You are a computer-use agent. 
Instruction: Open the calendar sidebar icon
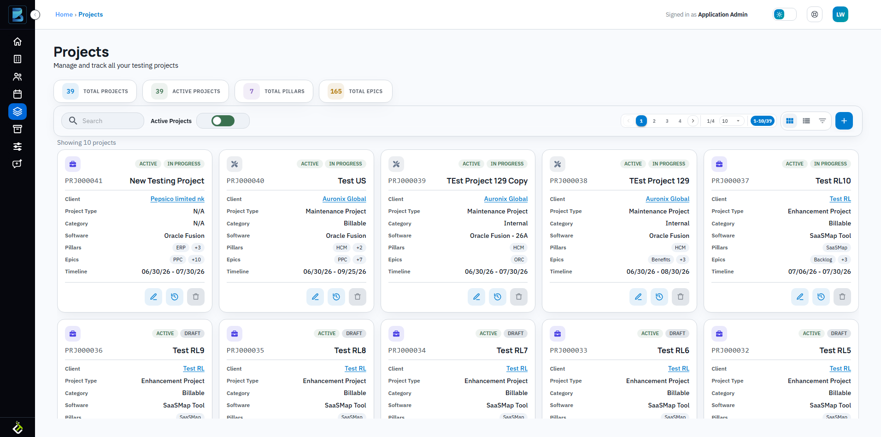pos(18,94)
